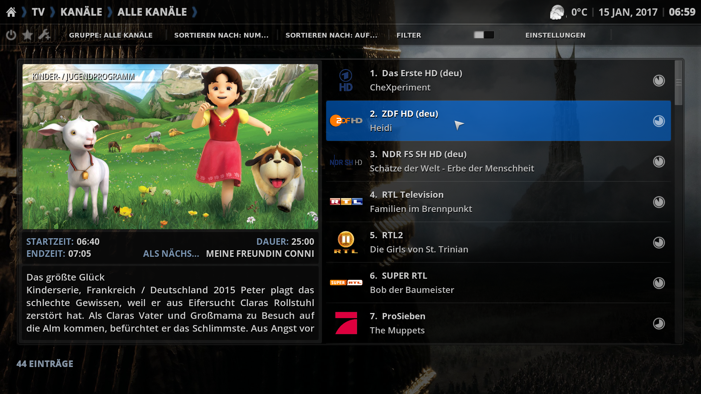Toggle timer icon for Das Erste HD
The image size is (701, 394).
point(659,81)
